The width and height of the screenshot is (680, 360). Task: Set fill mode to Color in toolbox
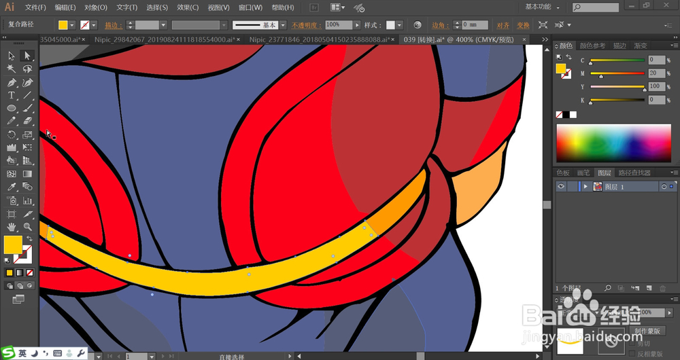tap(10, 273)
